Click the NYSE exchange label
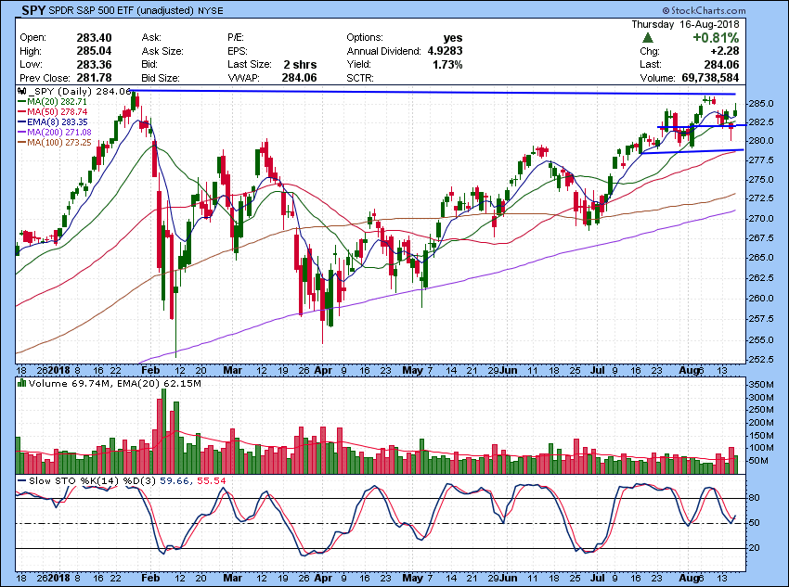Viewport: 789px width, 587px height. 211,10
